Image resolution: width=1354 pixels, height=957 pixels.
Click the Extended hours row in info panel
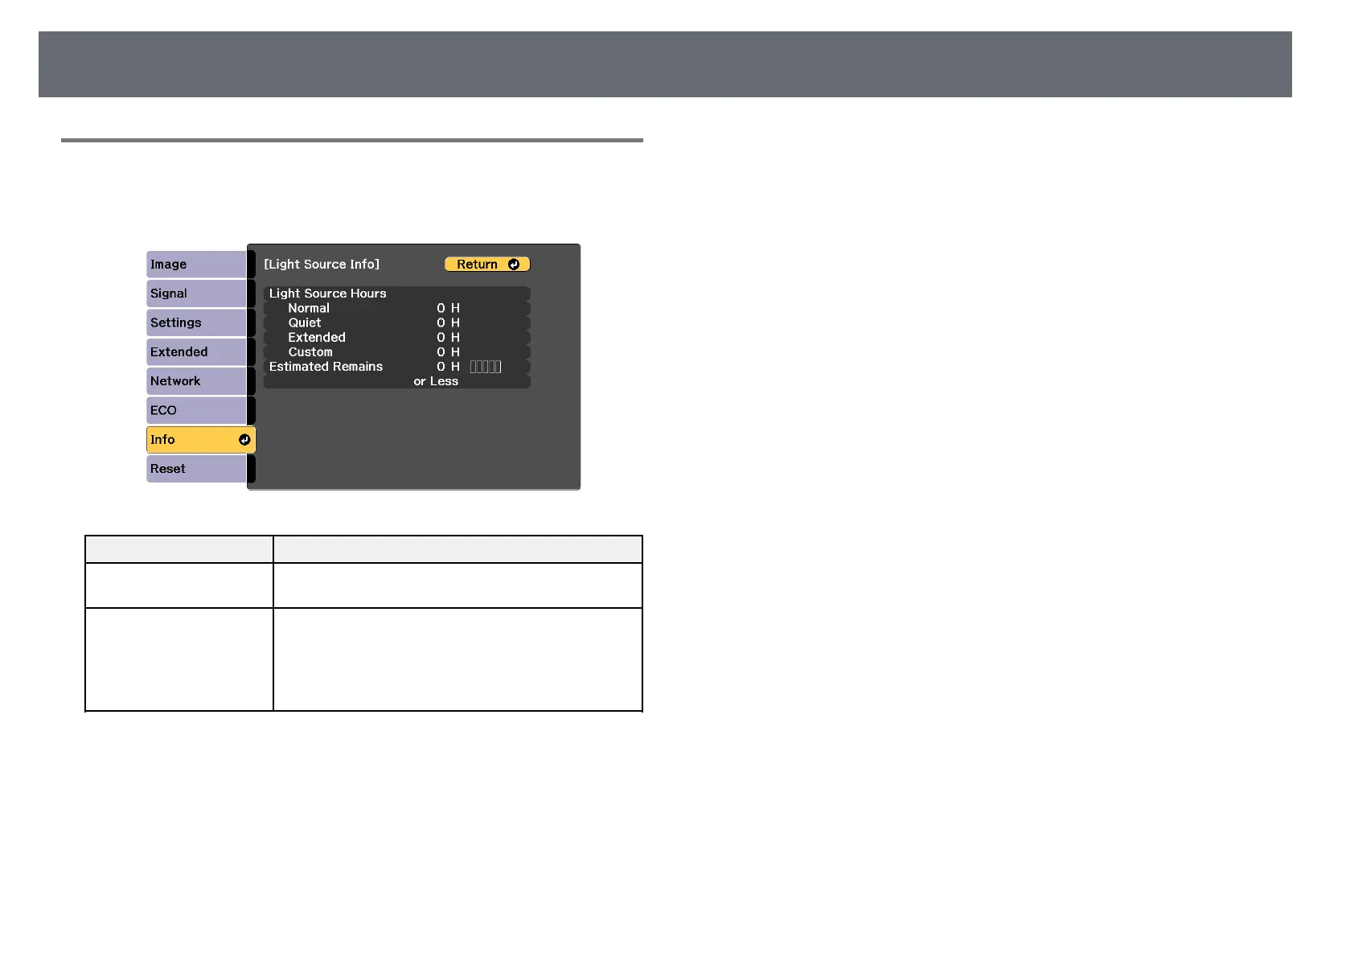click(x=397, y=338)
